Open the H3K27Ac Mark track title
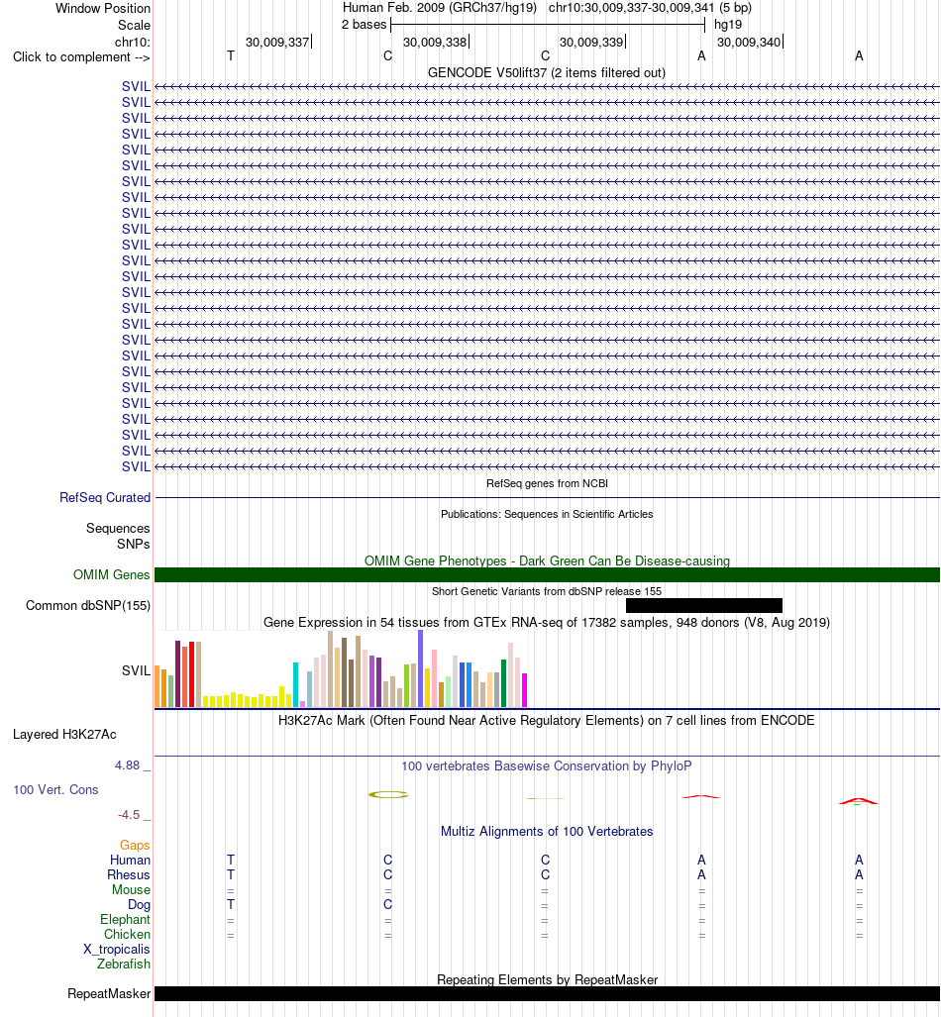Screen dimensions: 941x1017 pos(547,720)
